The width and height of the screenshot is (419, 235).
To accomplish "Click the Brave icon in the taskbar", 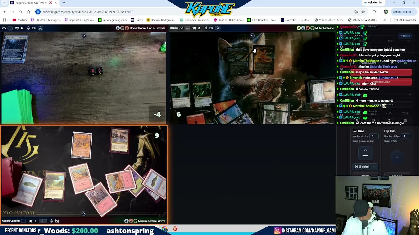I will pos(175,229).
